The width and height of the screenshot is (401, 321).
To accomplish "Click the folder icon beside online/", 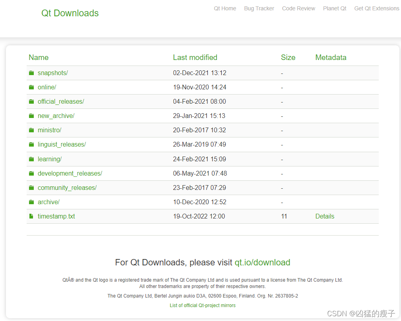I will click(x=31, y=87).
